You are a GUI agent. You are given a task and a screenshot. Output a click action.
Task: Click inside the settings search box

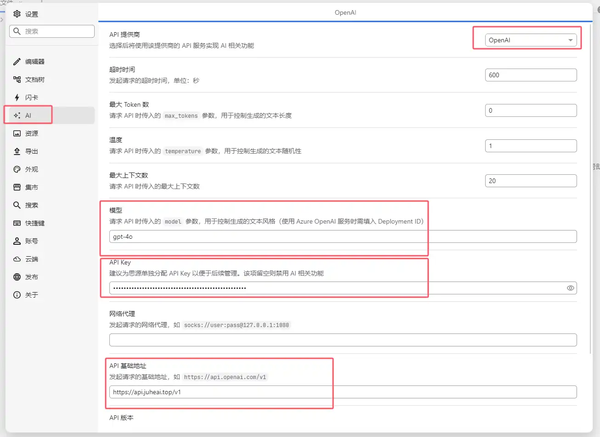coord(52,31)
